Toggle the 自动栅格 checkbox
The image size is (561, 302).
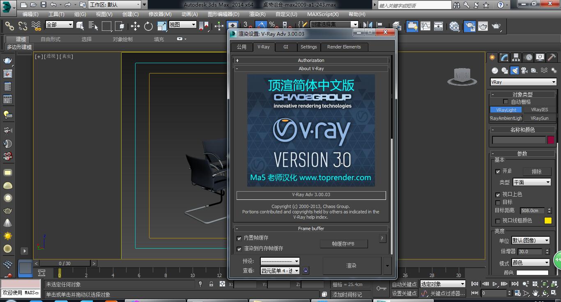506,101
